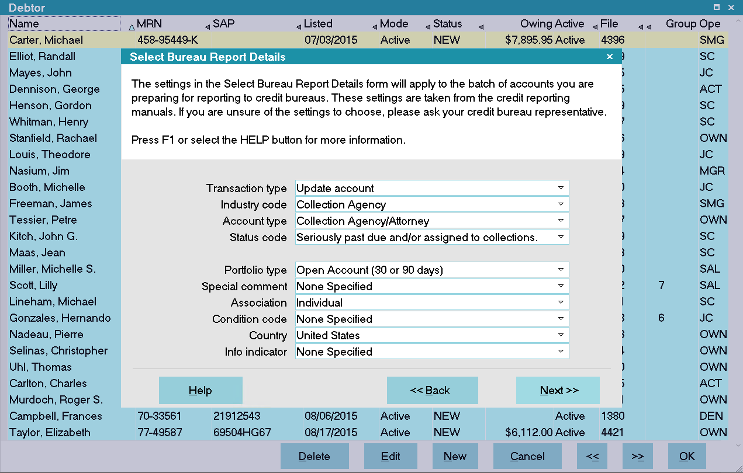Sort by the Status column header
The image size is (743, 473).
pos(448,24)
